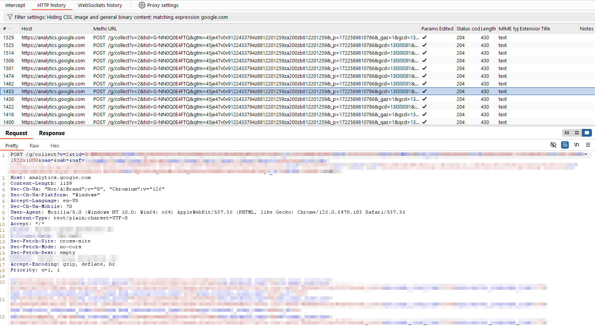Sort by the MIME type column header
The height and width of the screenshot is (326, 595).
[508, 28]
